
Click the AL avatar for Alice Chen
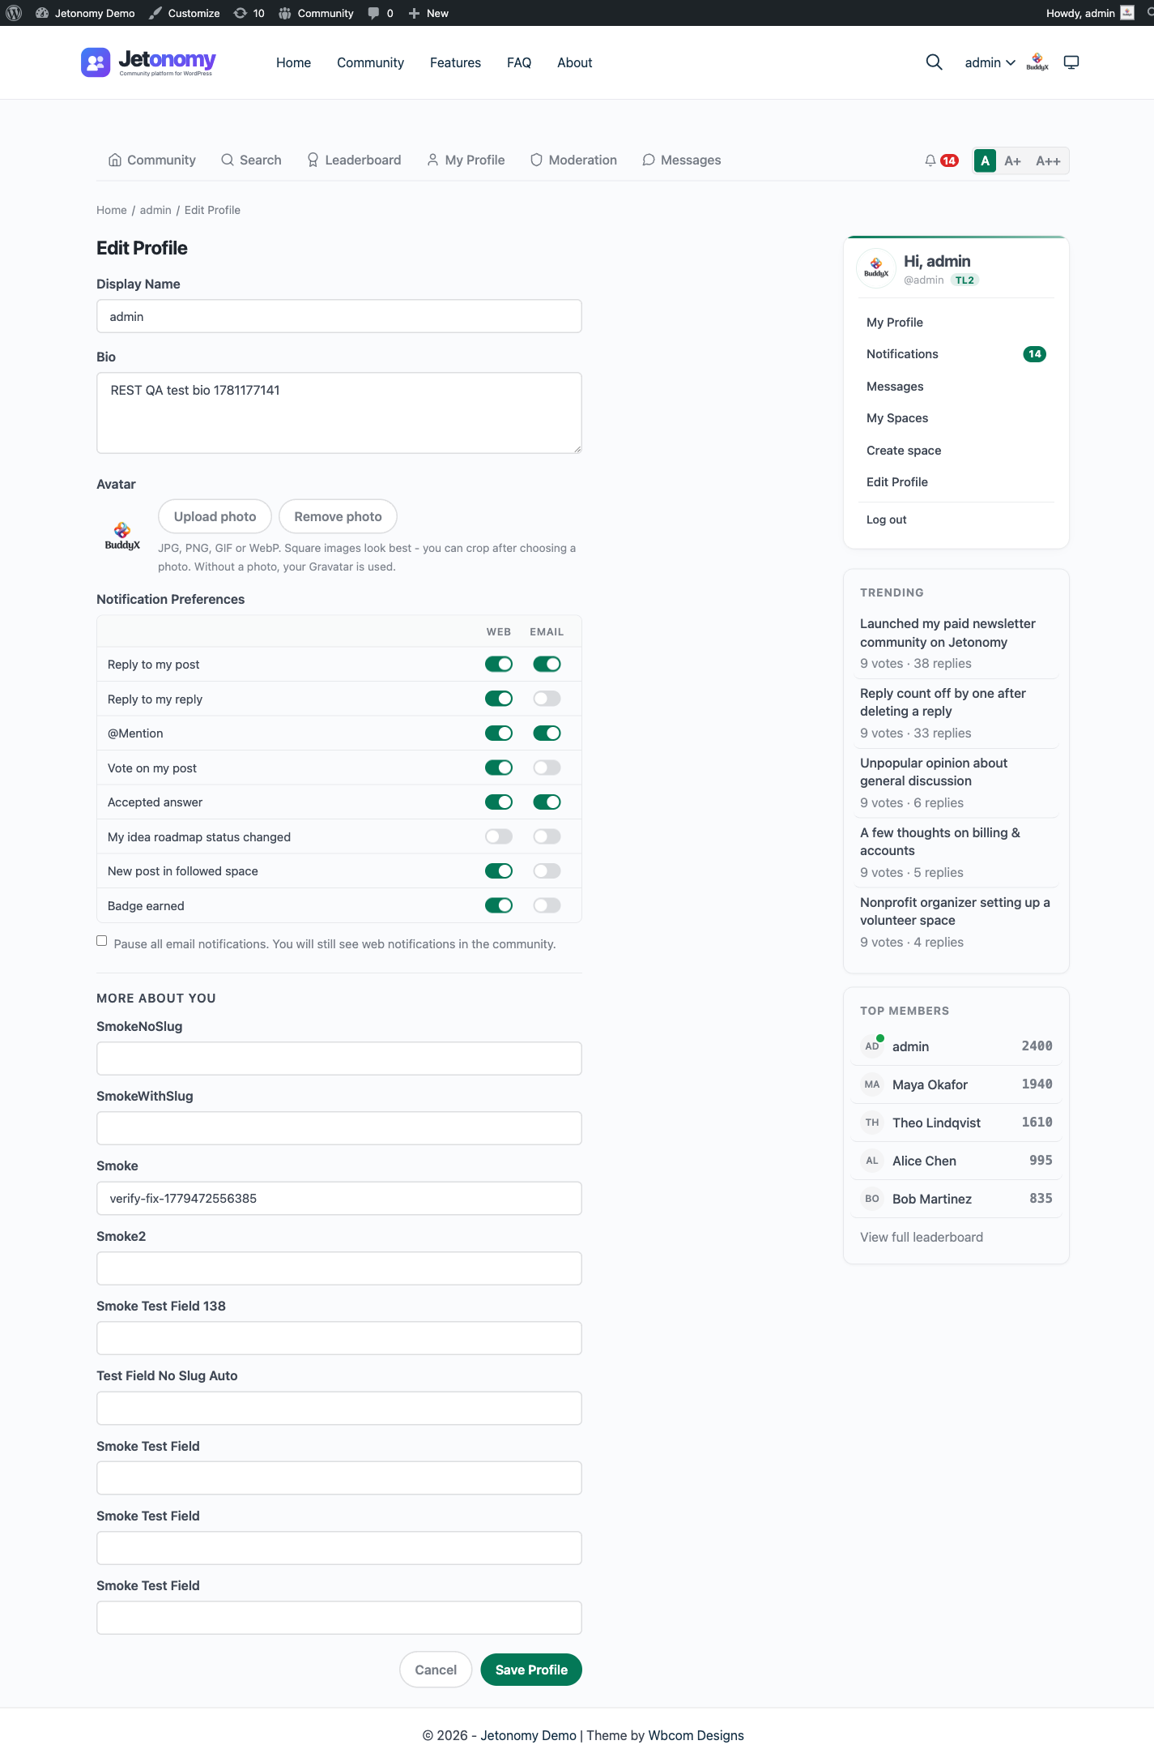pyautogui.click(x=872, y=1161)
